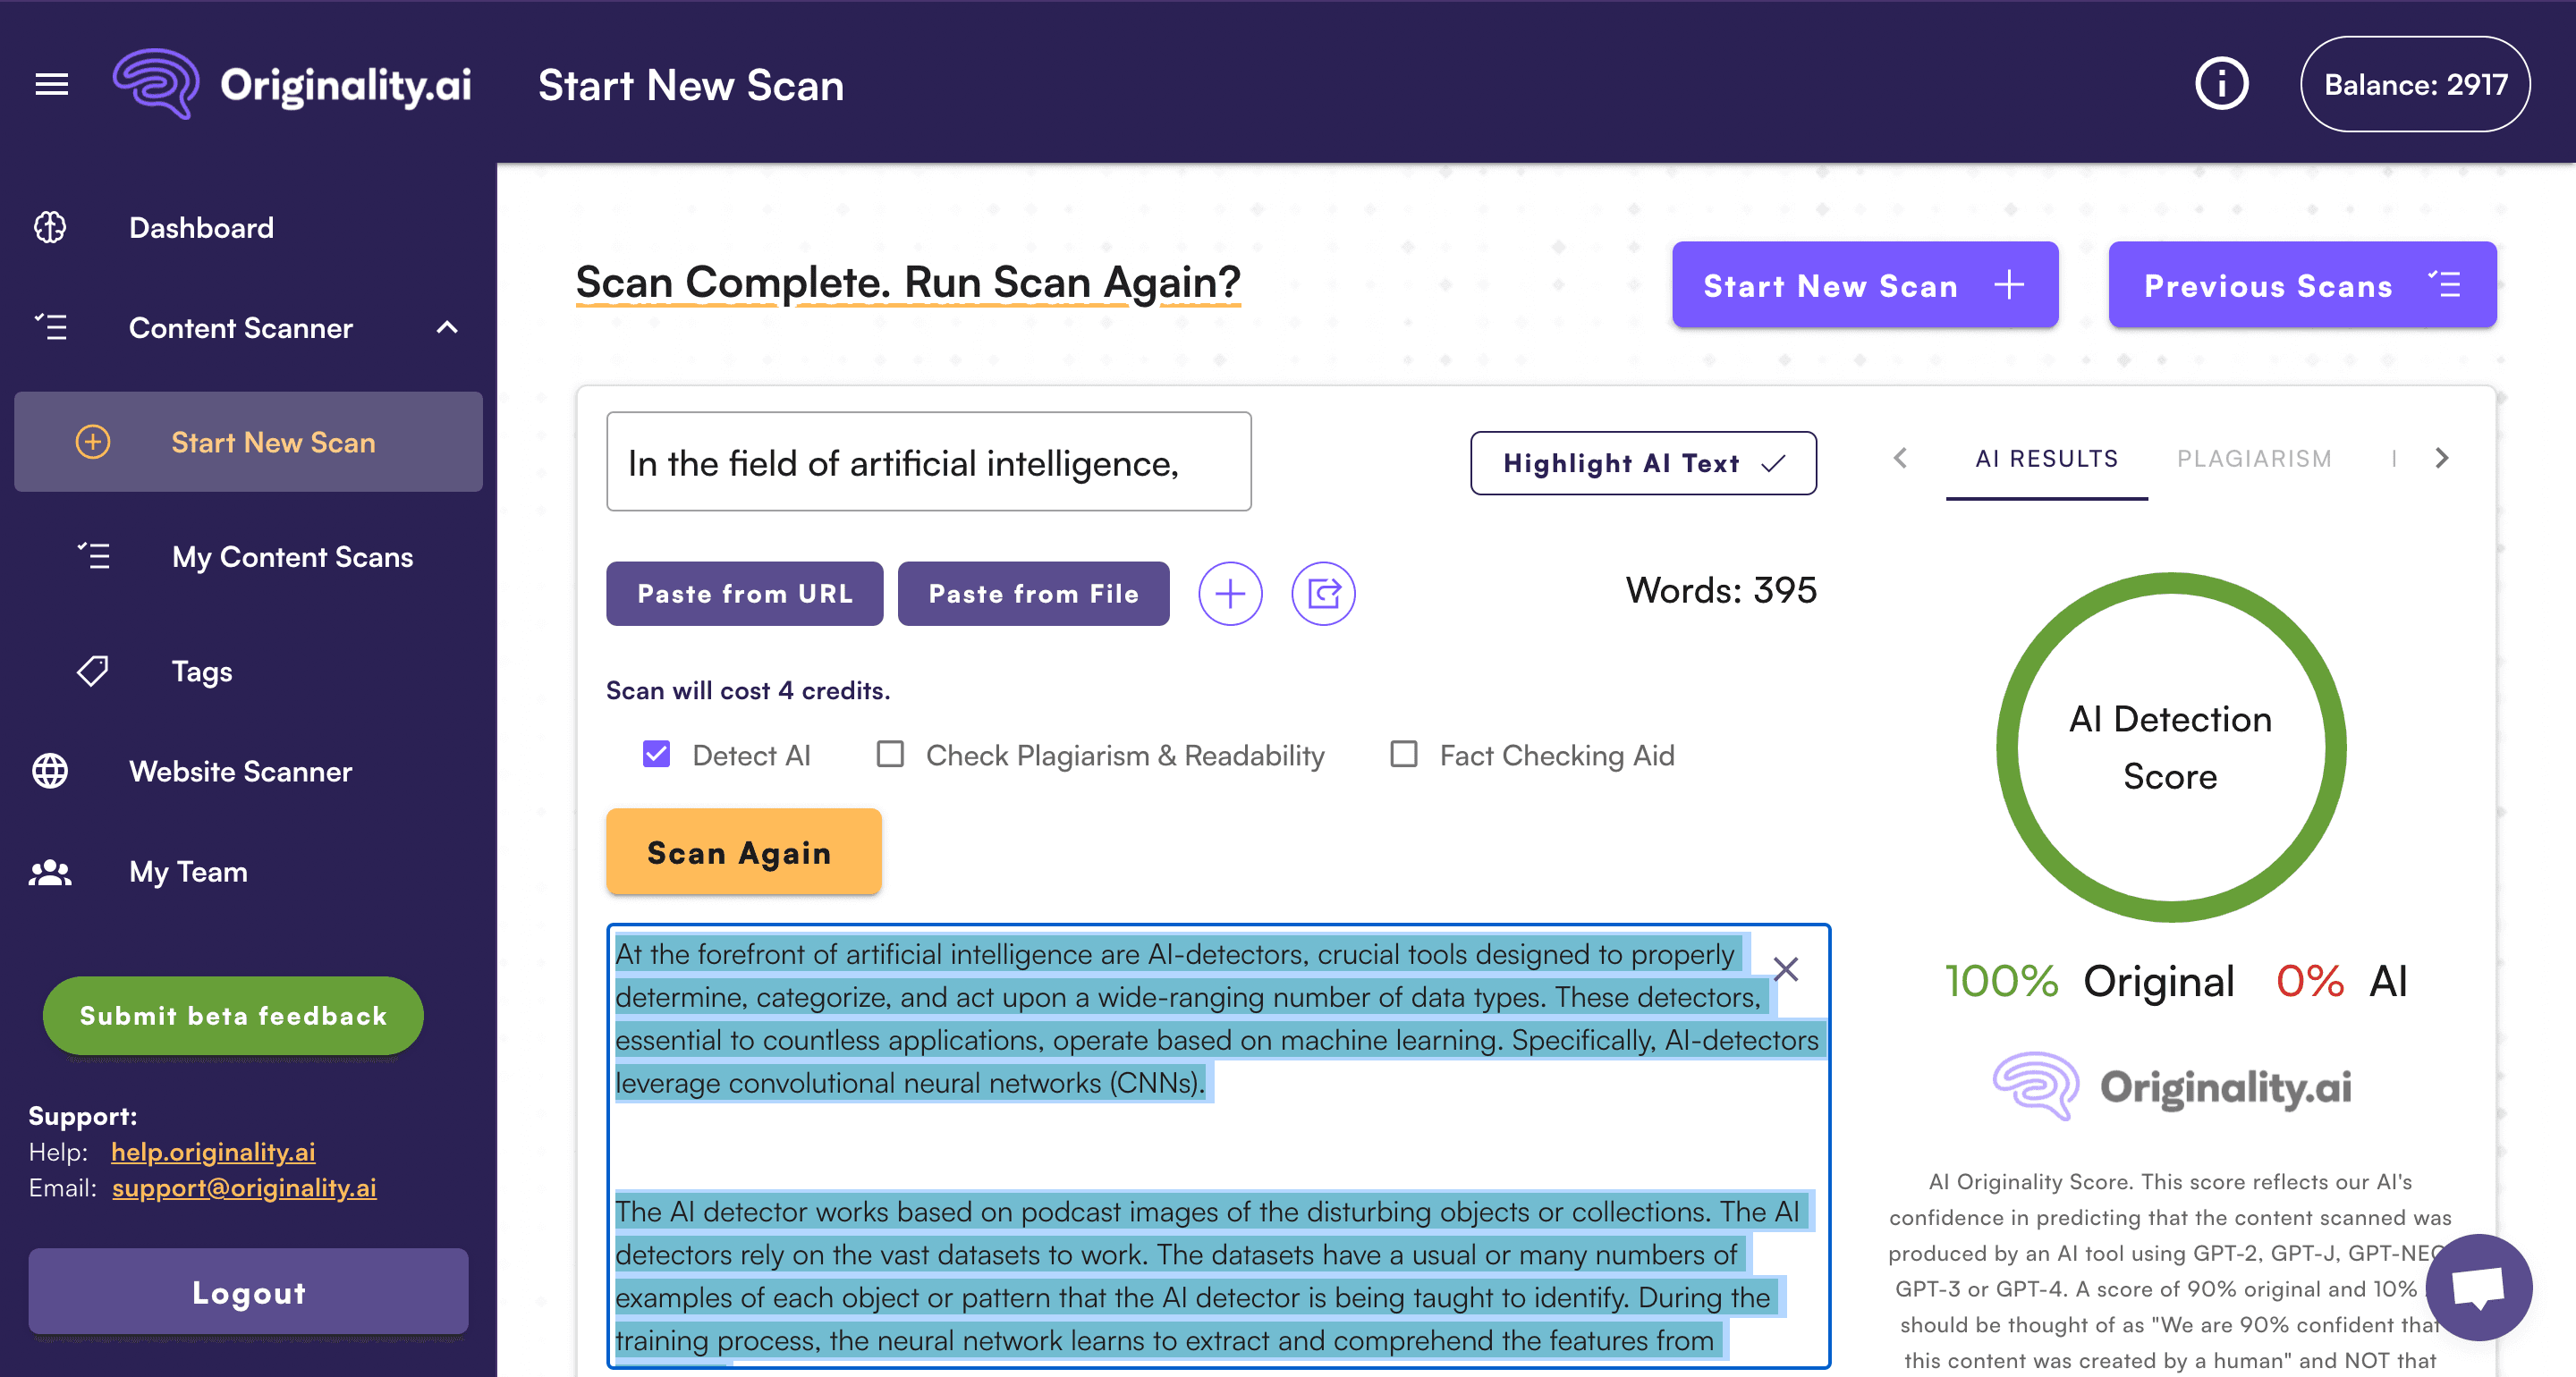Click the Website Scanner globe icon

(50, 771)
